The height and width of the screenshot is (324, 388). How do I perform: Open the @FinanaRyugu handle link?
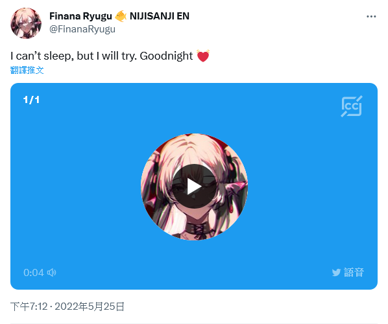82,29
